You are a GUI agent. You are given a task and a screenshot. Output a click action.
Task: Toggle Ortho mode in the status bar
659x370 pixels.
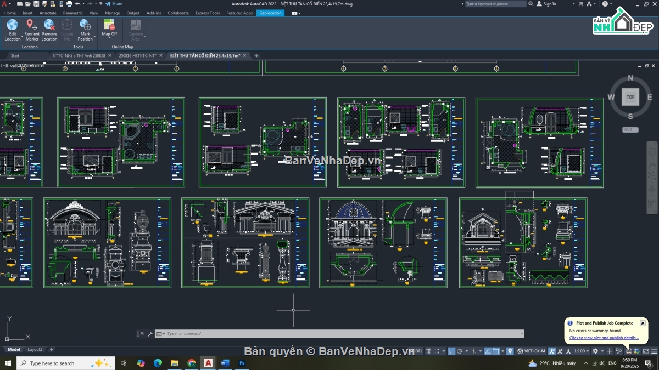[x=451, y=351]
